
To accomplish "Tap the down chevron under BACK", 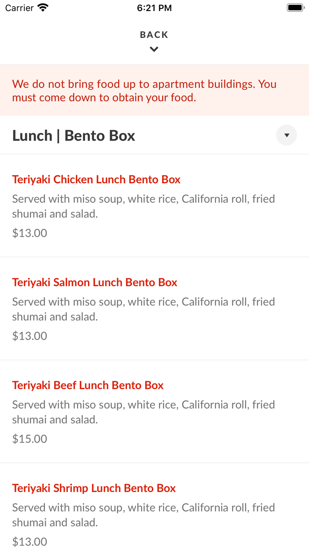I will click(154, 49).
